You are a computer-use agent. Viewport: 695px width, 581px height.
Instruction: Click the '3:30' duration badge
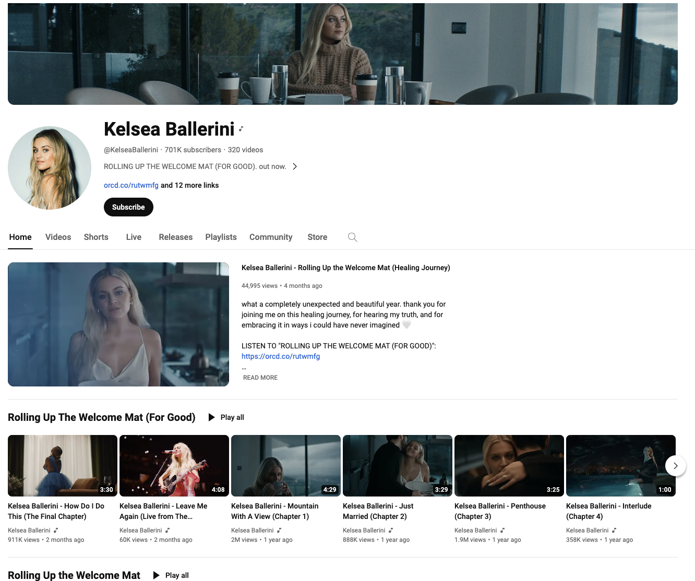[106, 490]
